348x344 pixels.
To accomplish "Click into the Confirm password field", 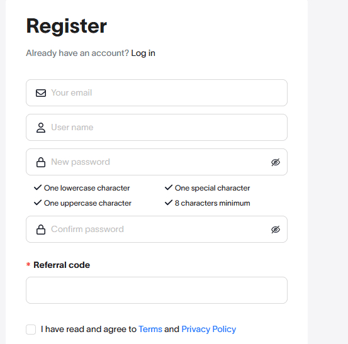I will pos(157,229).
